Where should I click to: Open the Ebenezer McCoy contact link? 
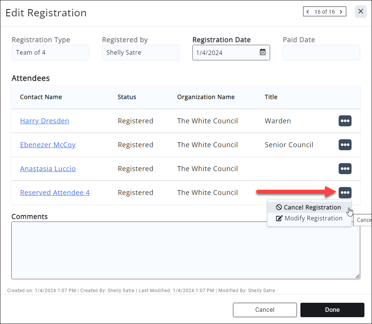[48, 145]
